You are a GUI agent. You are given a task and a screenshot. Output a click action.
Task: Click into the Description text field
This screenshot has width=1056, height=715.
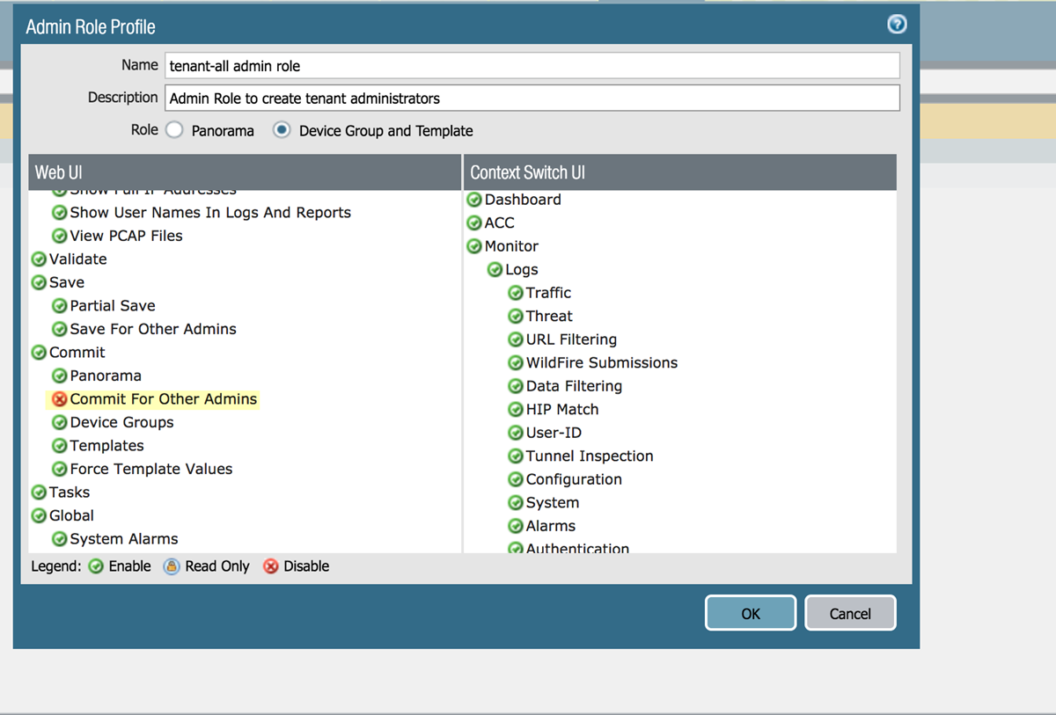click(532, 98)
